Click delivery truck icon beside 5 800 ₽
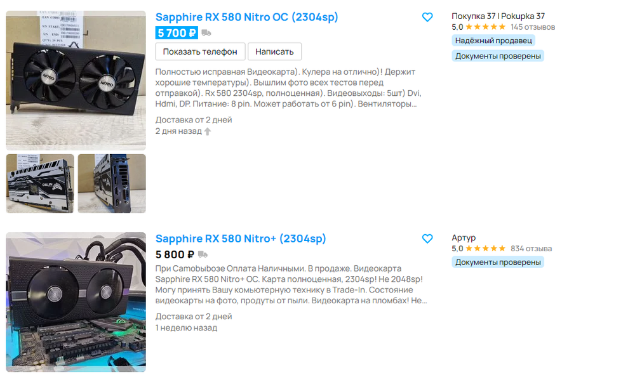 click(x=203, y=254)
